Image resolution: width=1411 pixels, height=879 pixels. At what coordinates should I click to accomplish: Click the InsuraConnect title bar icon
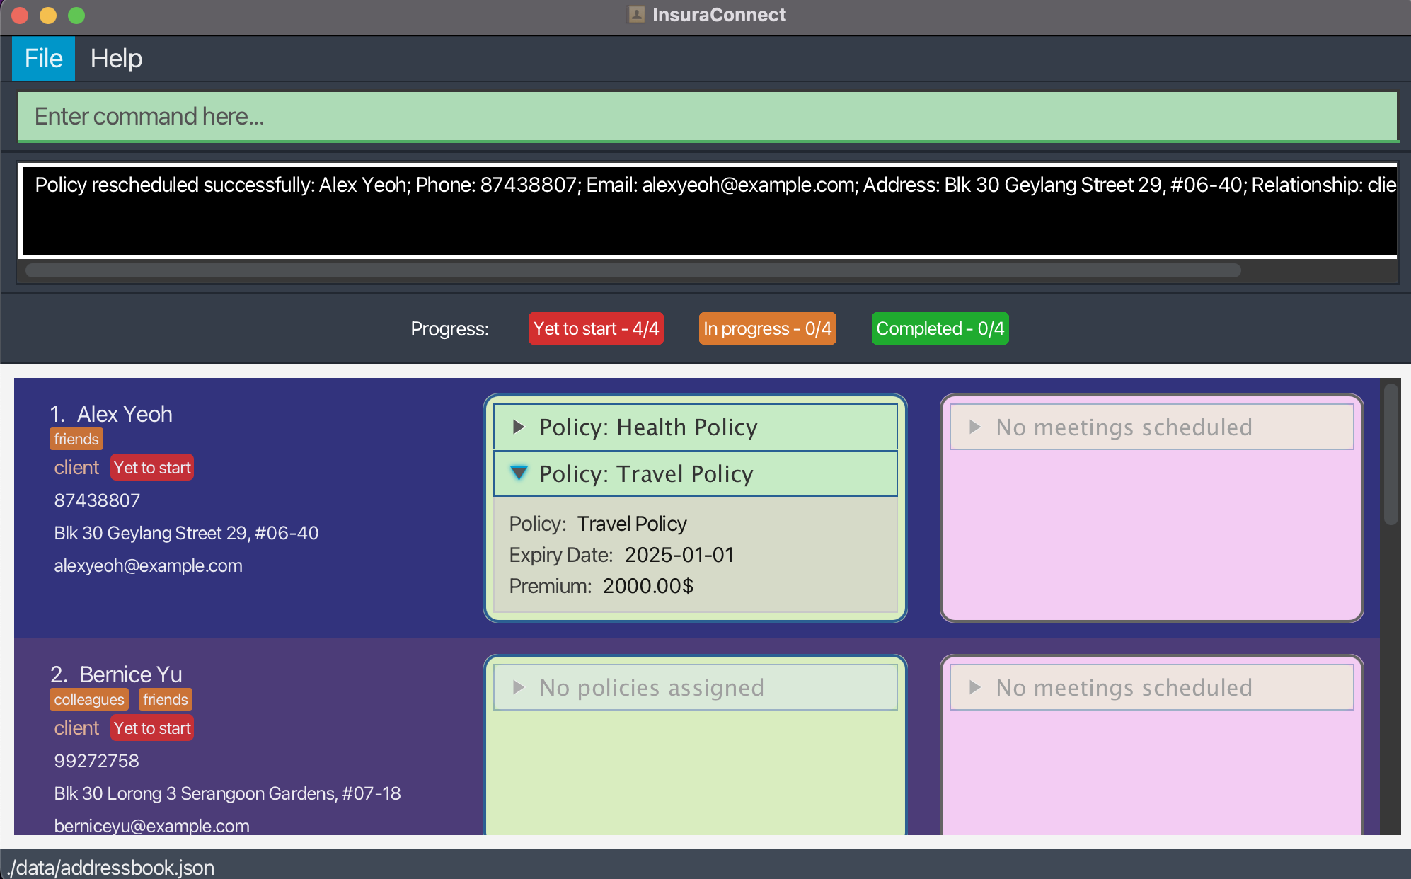point(636,14)
